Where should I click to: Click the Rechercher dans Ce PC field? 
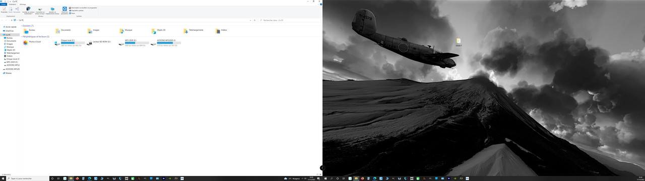pyautogui.click(x=289, y=20)
